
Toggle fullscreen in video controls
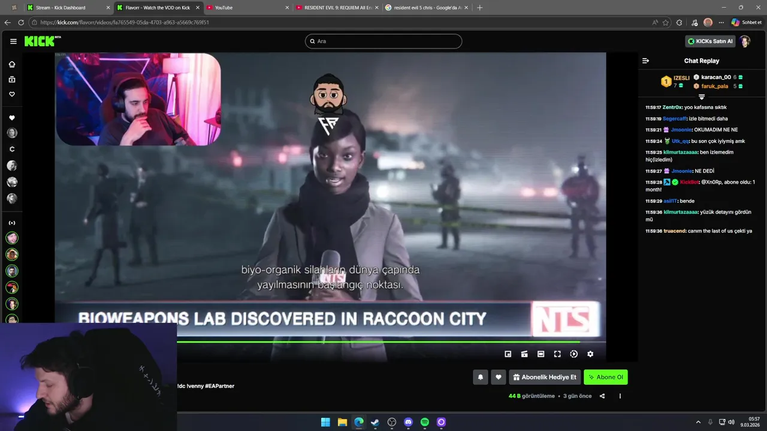click(x=557, y=354)
